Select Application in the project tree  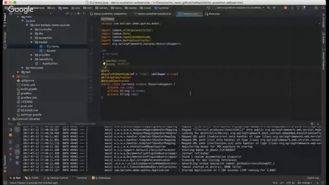point(50,63)
